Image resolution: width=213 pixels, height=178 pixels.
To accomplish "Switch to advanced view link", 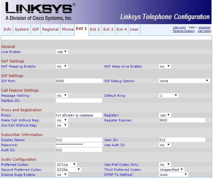I will point(204,27).
